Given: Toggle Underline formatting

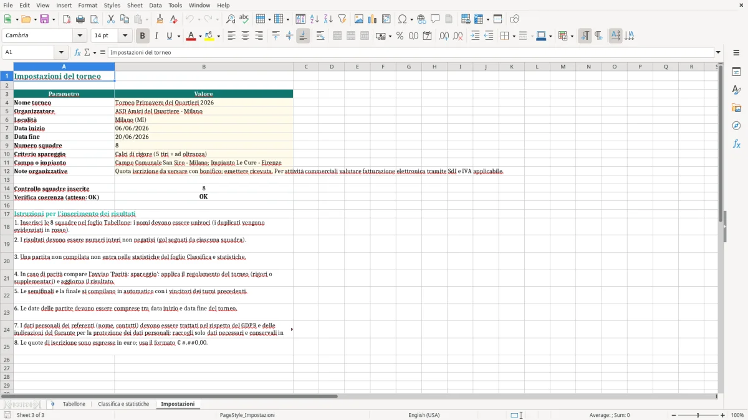Looking at the screenshot, I should click(x=169, y=36).
